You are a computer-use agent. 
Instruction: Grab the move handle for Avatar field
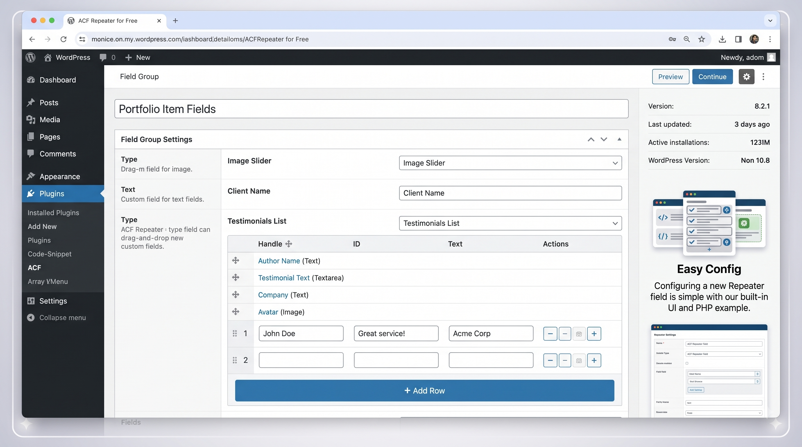[236, 311]
